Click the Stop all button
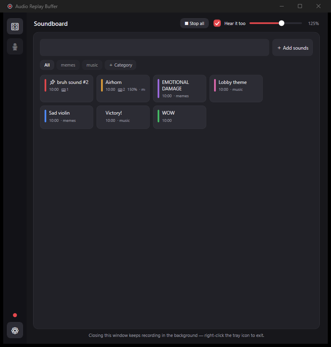This screenshot has width=331, height=347. click(x=195, y=23)
